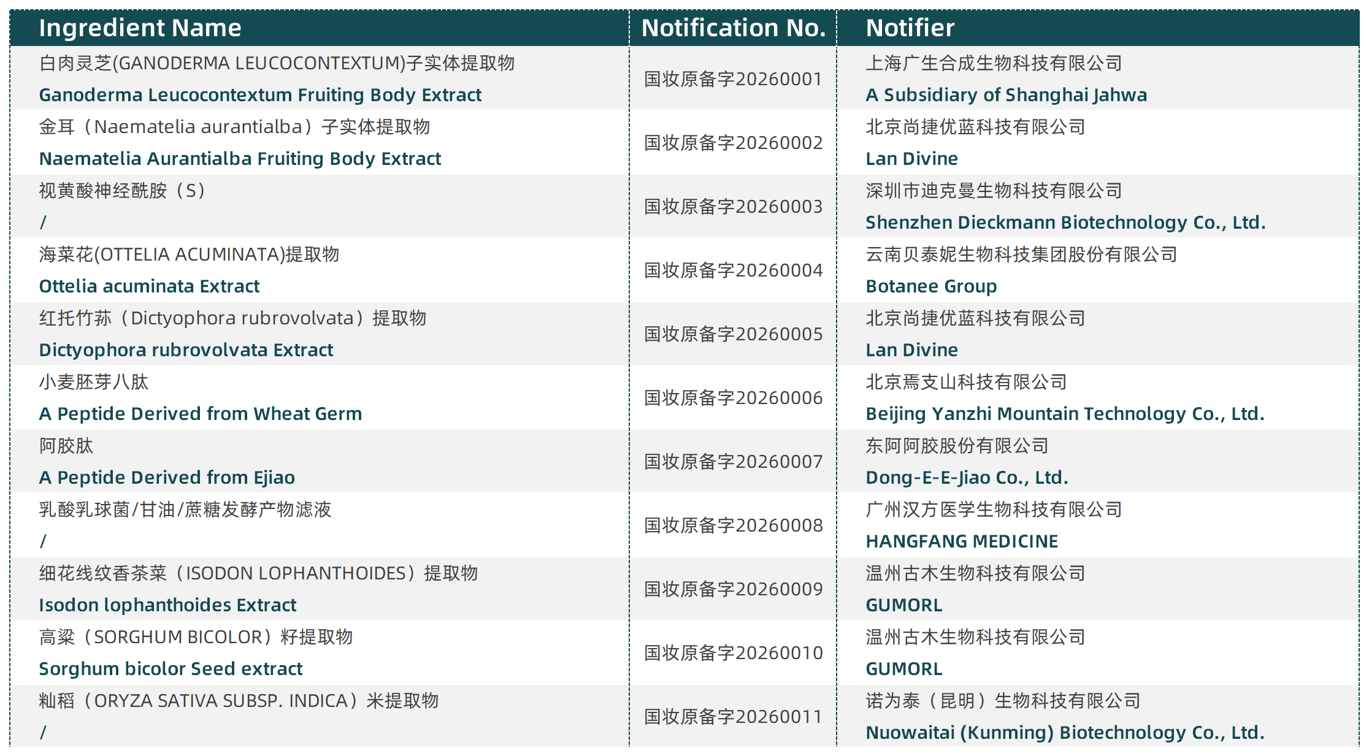This screenshot has height=756, width=1369.
Task: Select notification number 国妆原备字20260003
Action: (733, 207)
